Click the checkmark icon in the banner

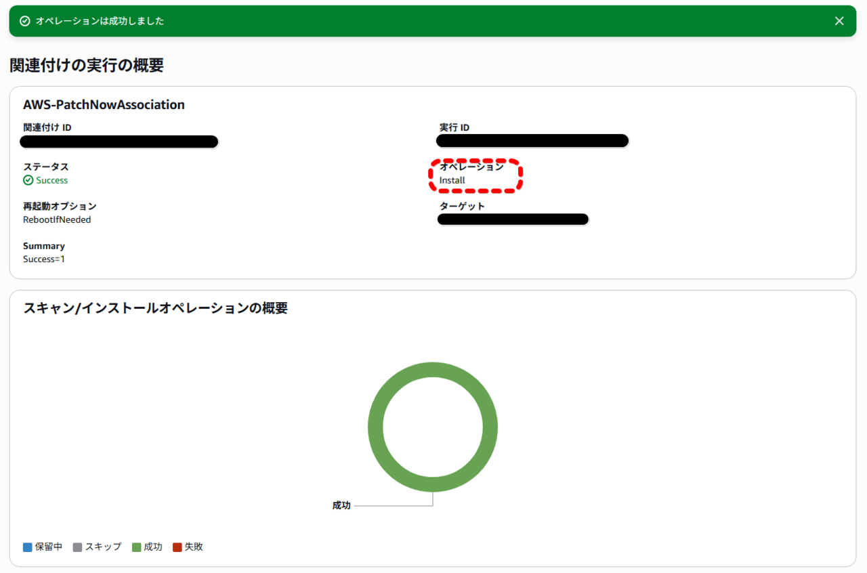tap(25, 21)
